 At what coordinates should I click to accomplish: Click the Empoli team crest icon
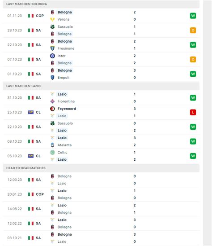(x=52, y=78)
